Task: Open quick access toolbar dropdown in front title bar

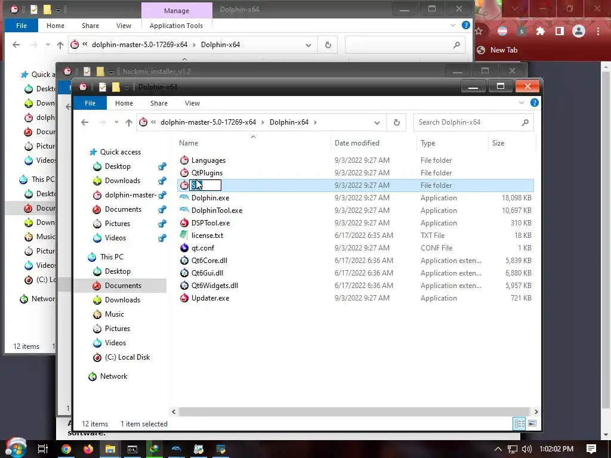Action: pyautogui.click(x=126, y=88)
